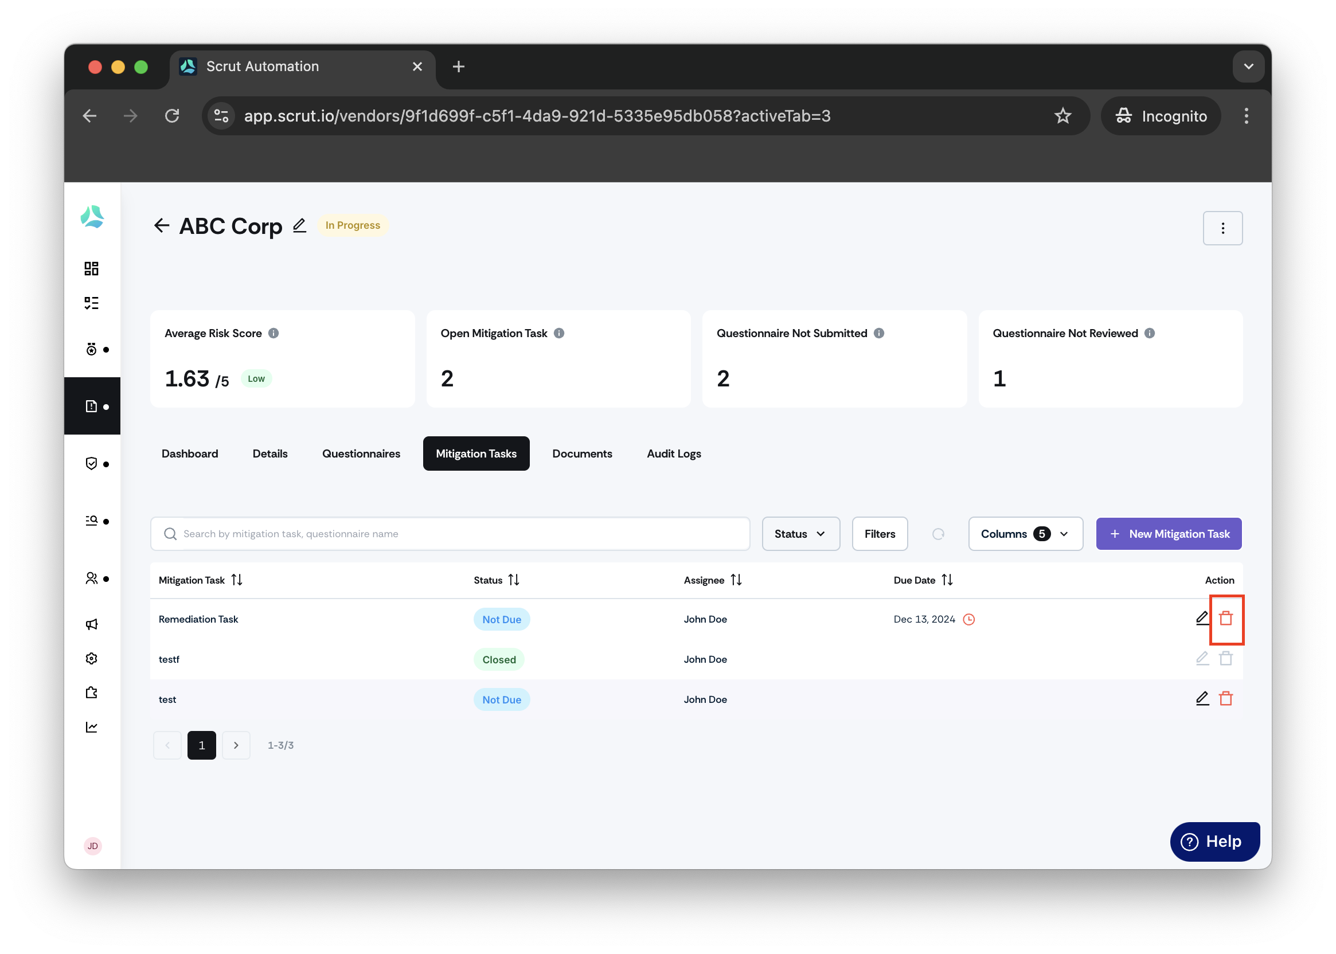Click the Closed status badge

click(x=499, y=660)
